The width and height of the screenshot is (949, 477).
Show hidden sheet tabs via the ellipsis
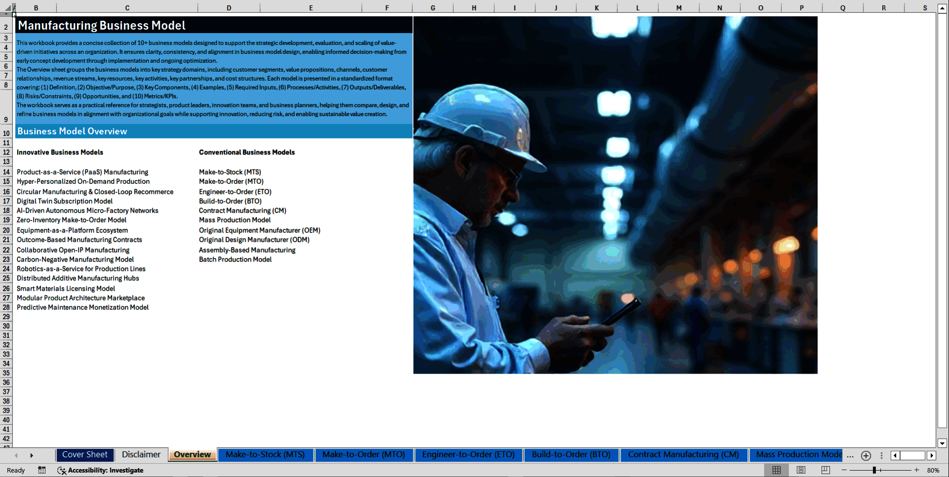tap(851, 455)
